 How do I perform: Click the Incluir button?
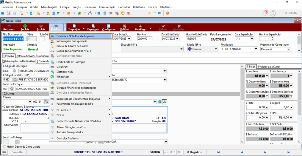point(25,28)
